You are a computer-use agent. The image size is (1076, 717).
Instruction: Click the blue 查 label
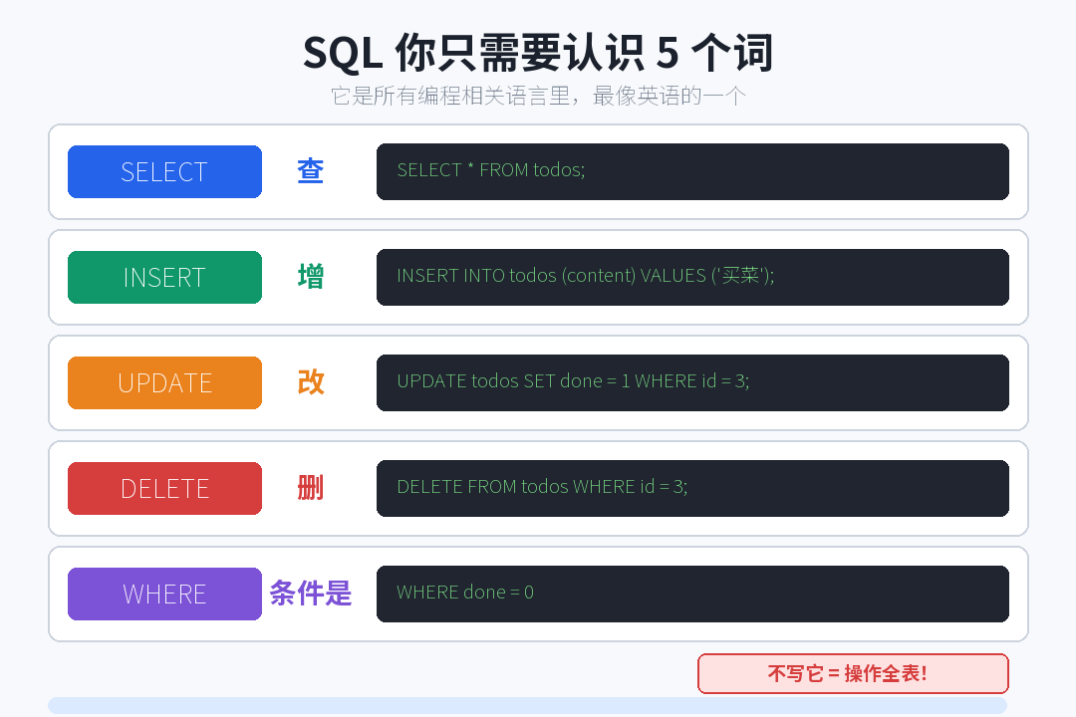point(310,171)
